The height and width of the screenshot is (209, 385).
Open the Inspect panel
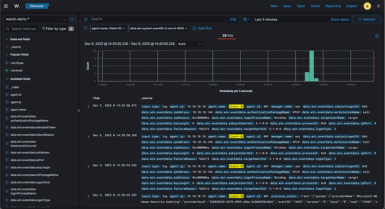tap(352, 6)
